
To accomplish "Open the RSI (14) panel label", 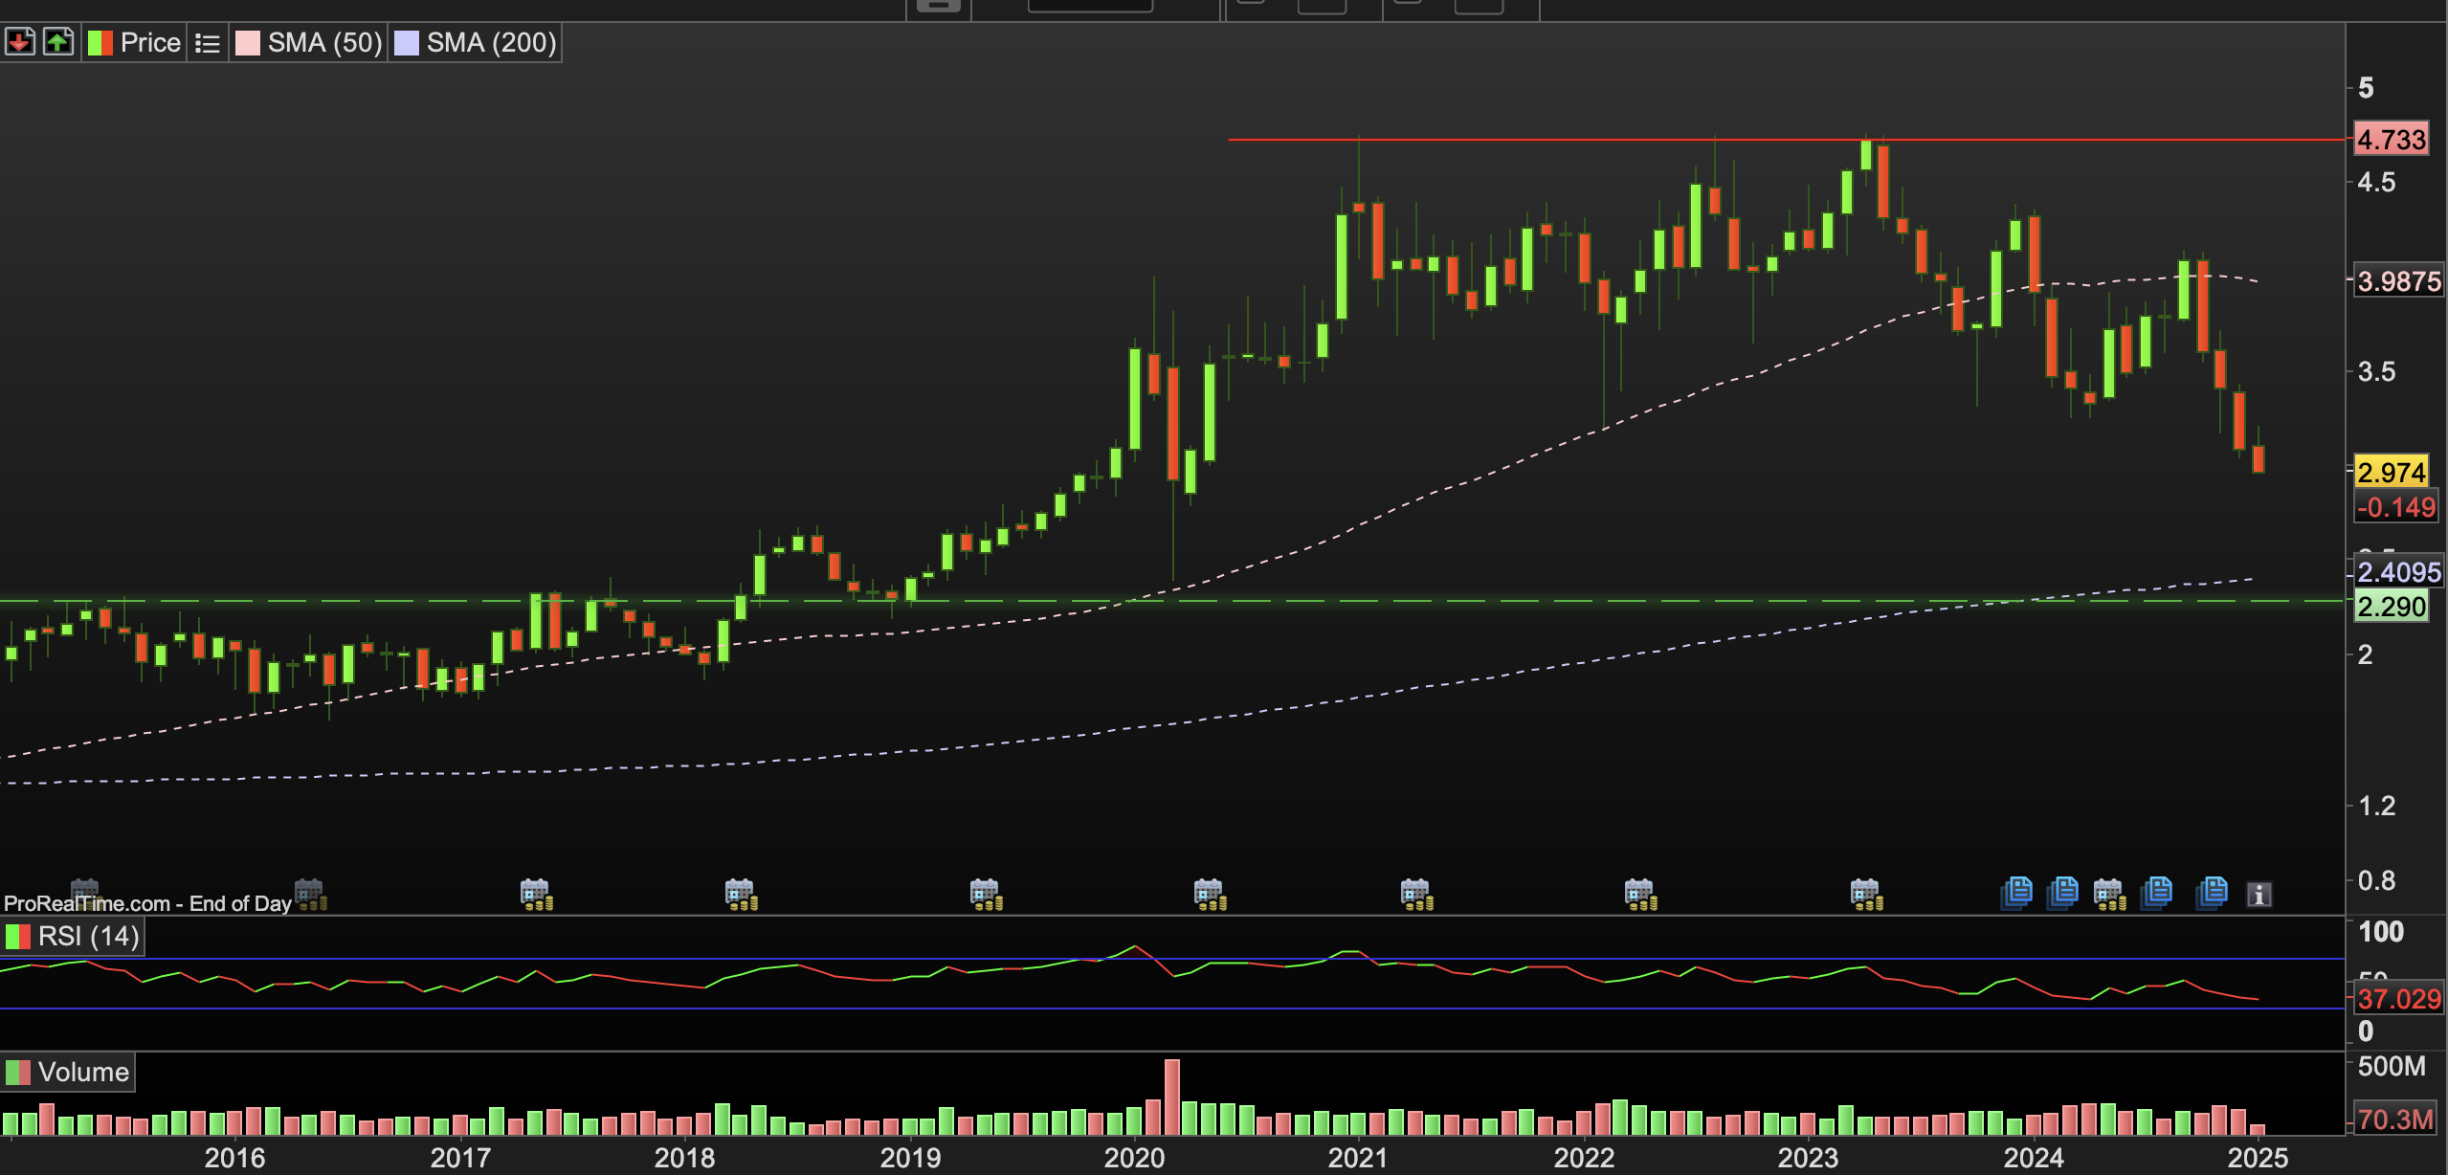I will [x=88, y=937].
